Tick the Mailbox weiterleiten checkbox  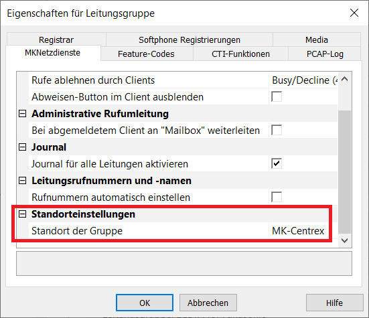point(277,130)
